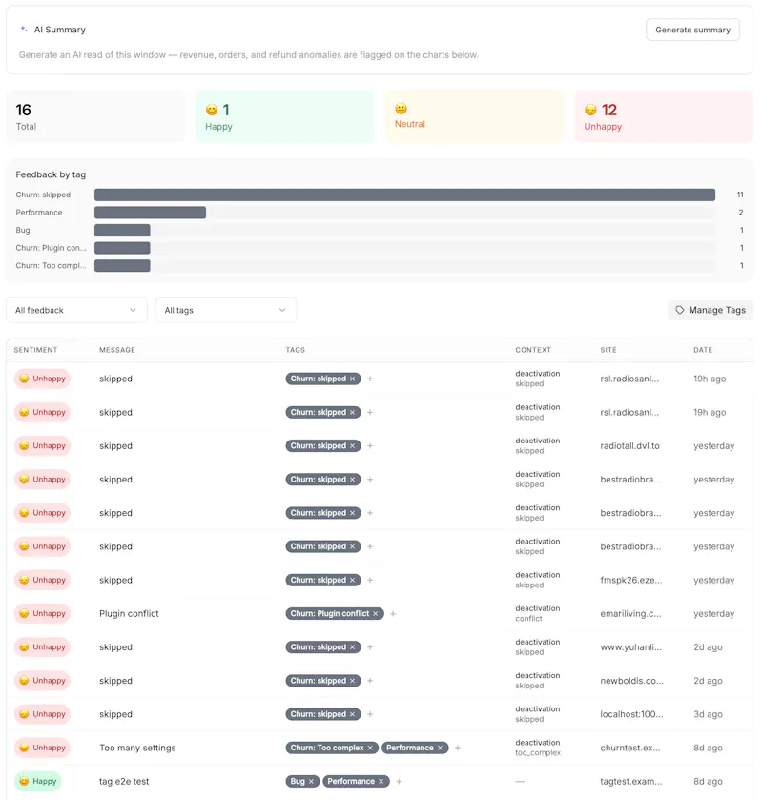Click the '3d ago' date cell
The height and width of the screenshot is (800, 763).
click(708, 714)
